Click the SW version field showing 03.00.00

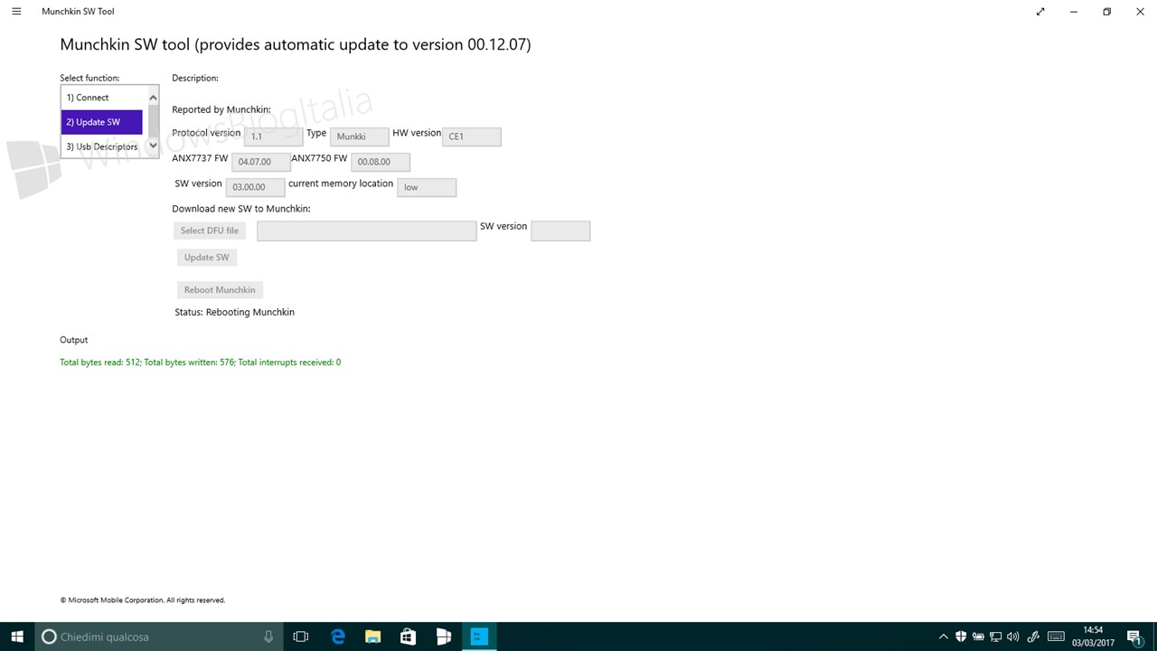click(255, 187)
